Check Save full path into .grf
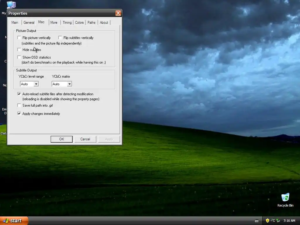 pos(19,105)
